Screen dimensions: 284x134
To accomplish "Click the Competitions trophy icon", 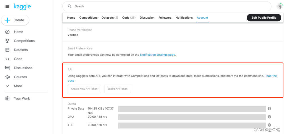I will [x=7, y=41].
